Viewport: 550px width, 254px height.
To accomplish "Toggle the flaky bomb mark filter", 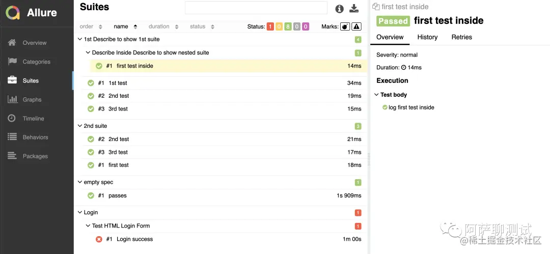I will (345, 26).
